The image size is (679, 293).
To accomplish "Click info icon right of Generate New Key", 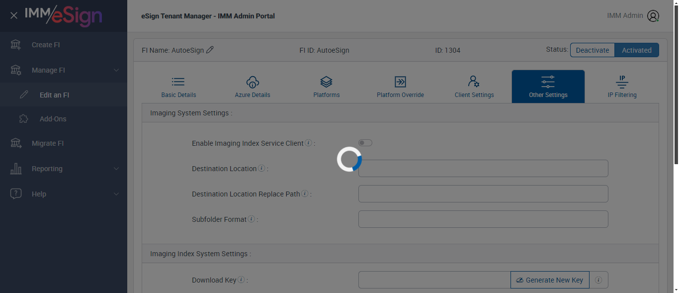I will click(598, 280).
